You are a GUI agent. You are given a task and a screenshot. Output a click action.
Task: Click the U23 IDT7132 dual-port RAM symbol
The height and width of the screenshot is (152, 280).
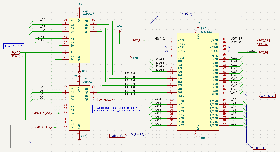point(198,81)
